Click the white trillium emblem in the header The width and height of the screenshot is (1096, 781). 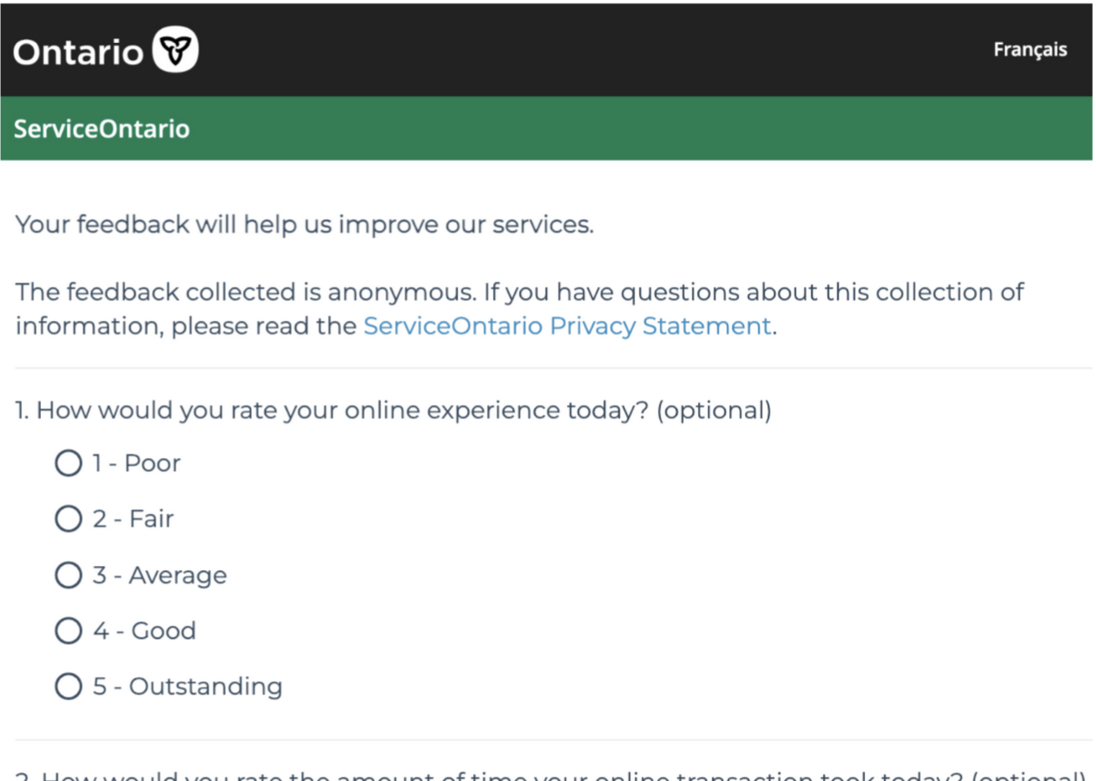click(x=175, y=50)
